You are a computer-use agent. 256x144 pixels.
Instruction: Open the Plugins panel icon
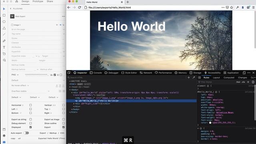coord(4,142)
